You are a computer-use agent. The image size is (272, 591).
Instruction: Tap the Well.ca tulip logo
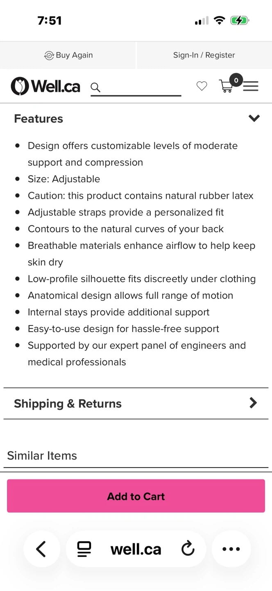[20, 86]
